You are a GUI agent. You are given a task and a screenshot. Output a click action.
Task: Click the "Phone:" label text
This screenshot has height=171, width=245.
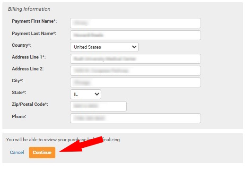pos(19,117)
